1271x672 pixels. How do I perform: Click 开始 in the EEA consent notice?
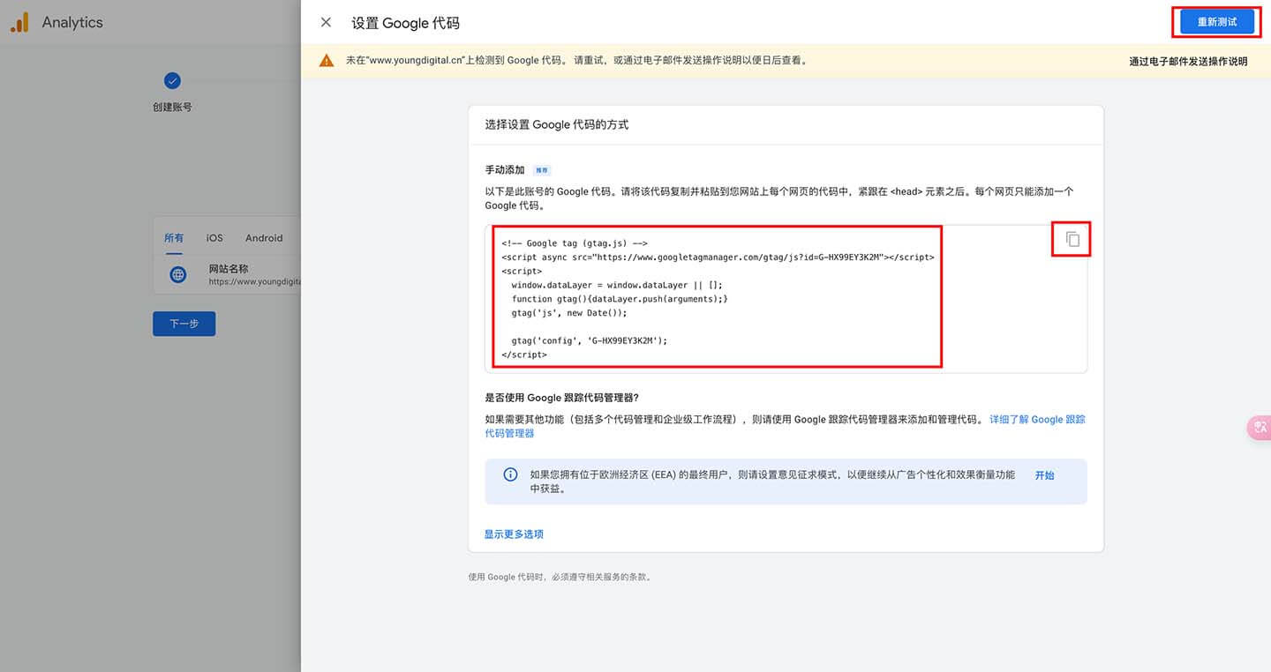click(1044, 474)
